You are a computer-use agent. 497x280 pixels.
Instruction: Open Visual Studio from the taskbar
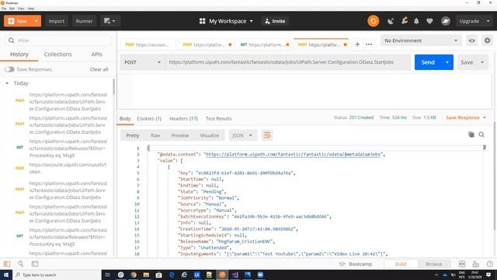[x=235, y=275]
